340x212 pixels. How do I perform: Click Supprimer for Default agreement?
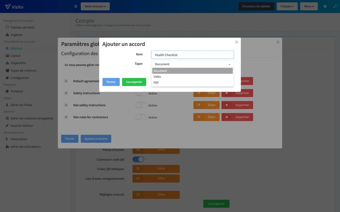[247, 81]
